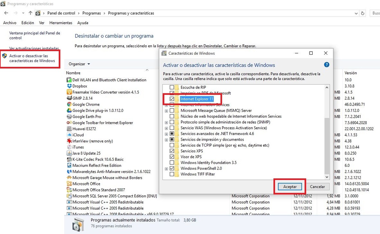Click Aceptar in Características de Windows
Viewport: 380px width, 234px height.
290,187
